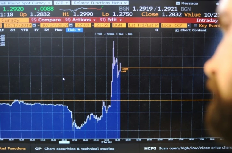Select the 6M range tab
This screenshot has height=153, width=232.
tap(13, 30)
